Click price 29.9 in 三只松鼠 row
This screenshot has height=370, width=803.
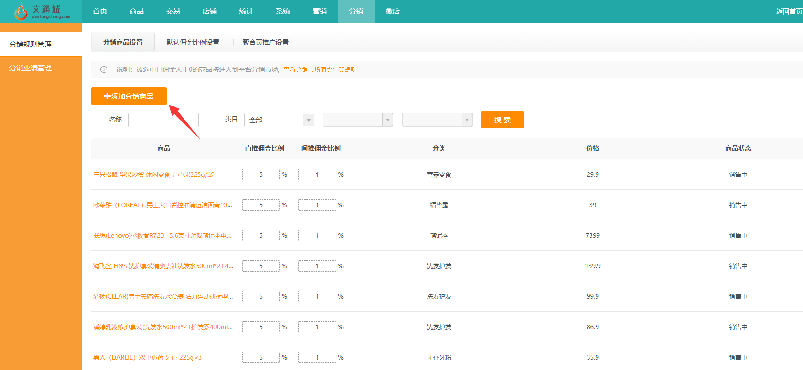[x=593, y=174]
